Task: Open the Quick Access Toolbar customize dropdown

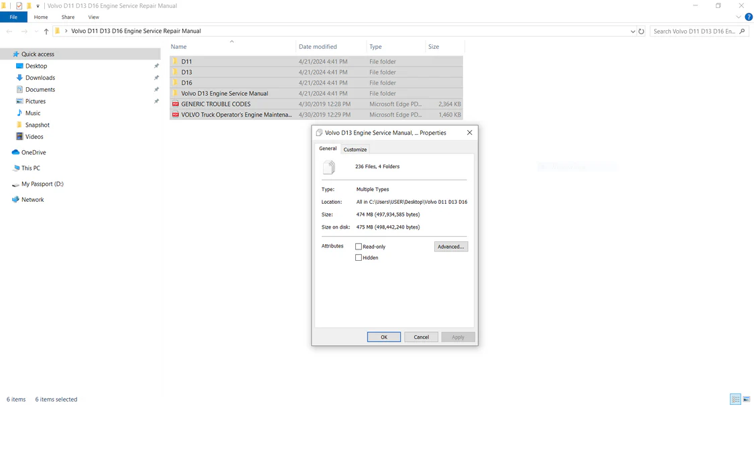Action: [x=38, y=6]
